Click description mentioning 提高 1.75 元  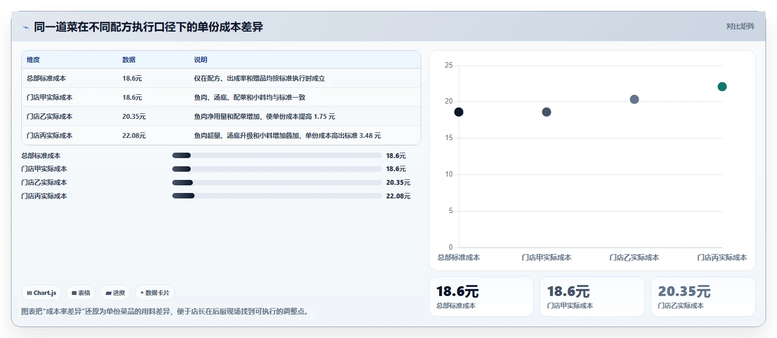[x=265, y=117]
